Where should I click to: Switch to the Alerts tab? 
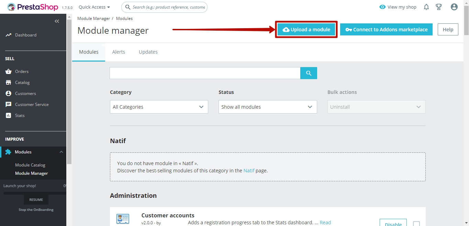[x=119, y=52]
